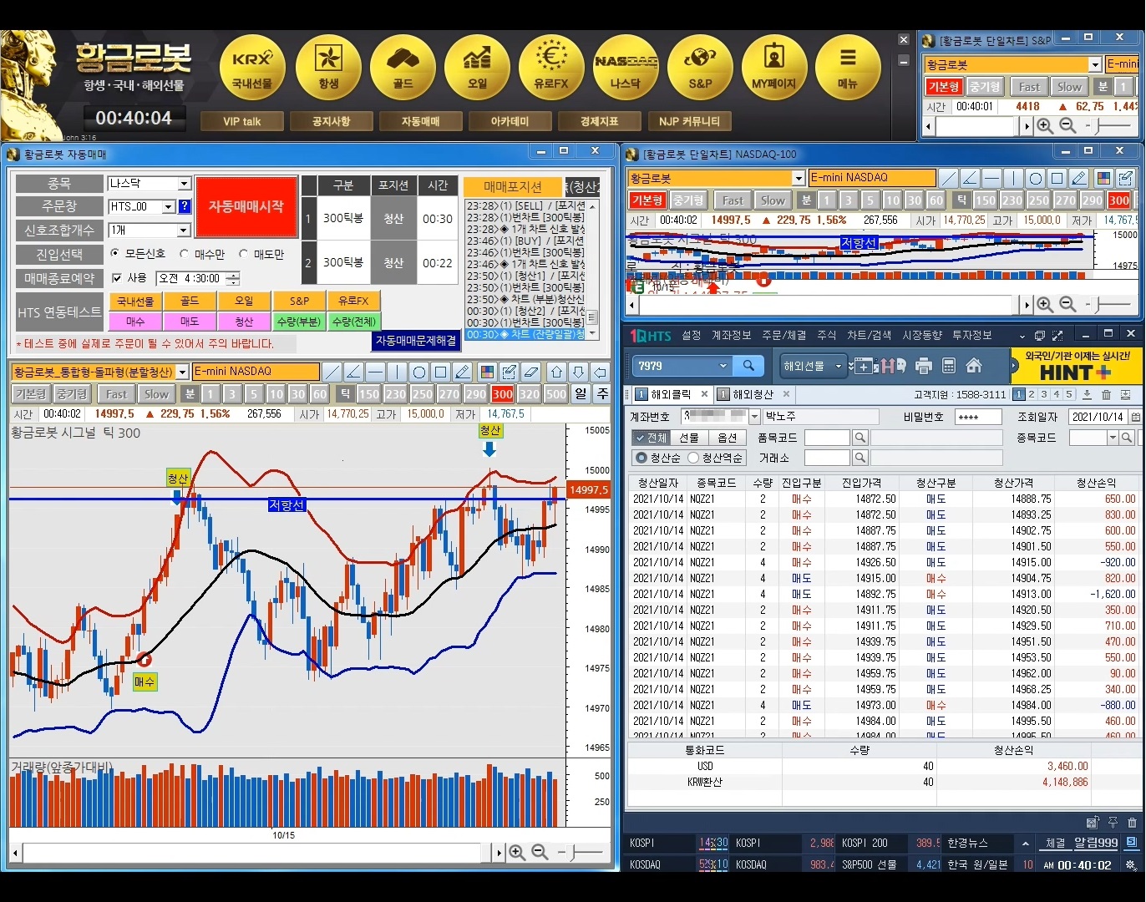Click the calculator icon in 1Q HTS toolbar
This screenshot has height=902, width=1146.
(x=948, y=365)
